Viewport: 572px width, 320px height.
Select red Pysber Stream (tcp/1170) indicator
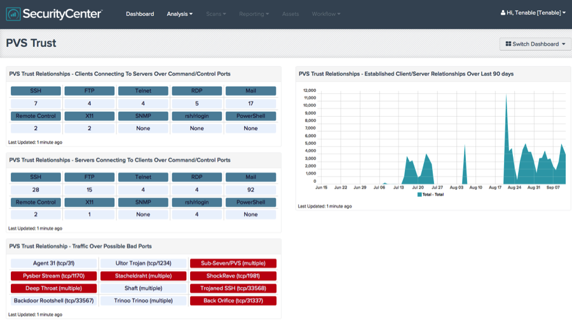coord(53,276)
